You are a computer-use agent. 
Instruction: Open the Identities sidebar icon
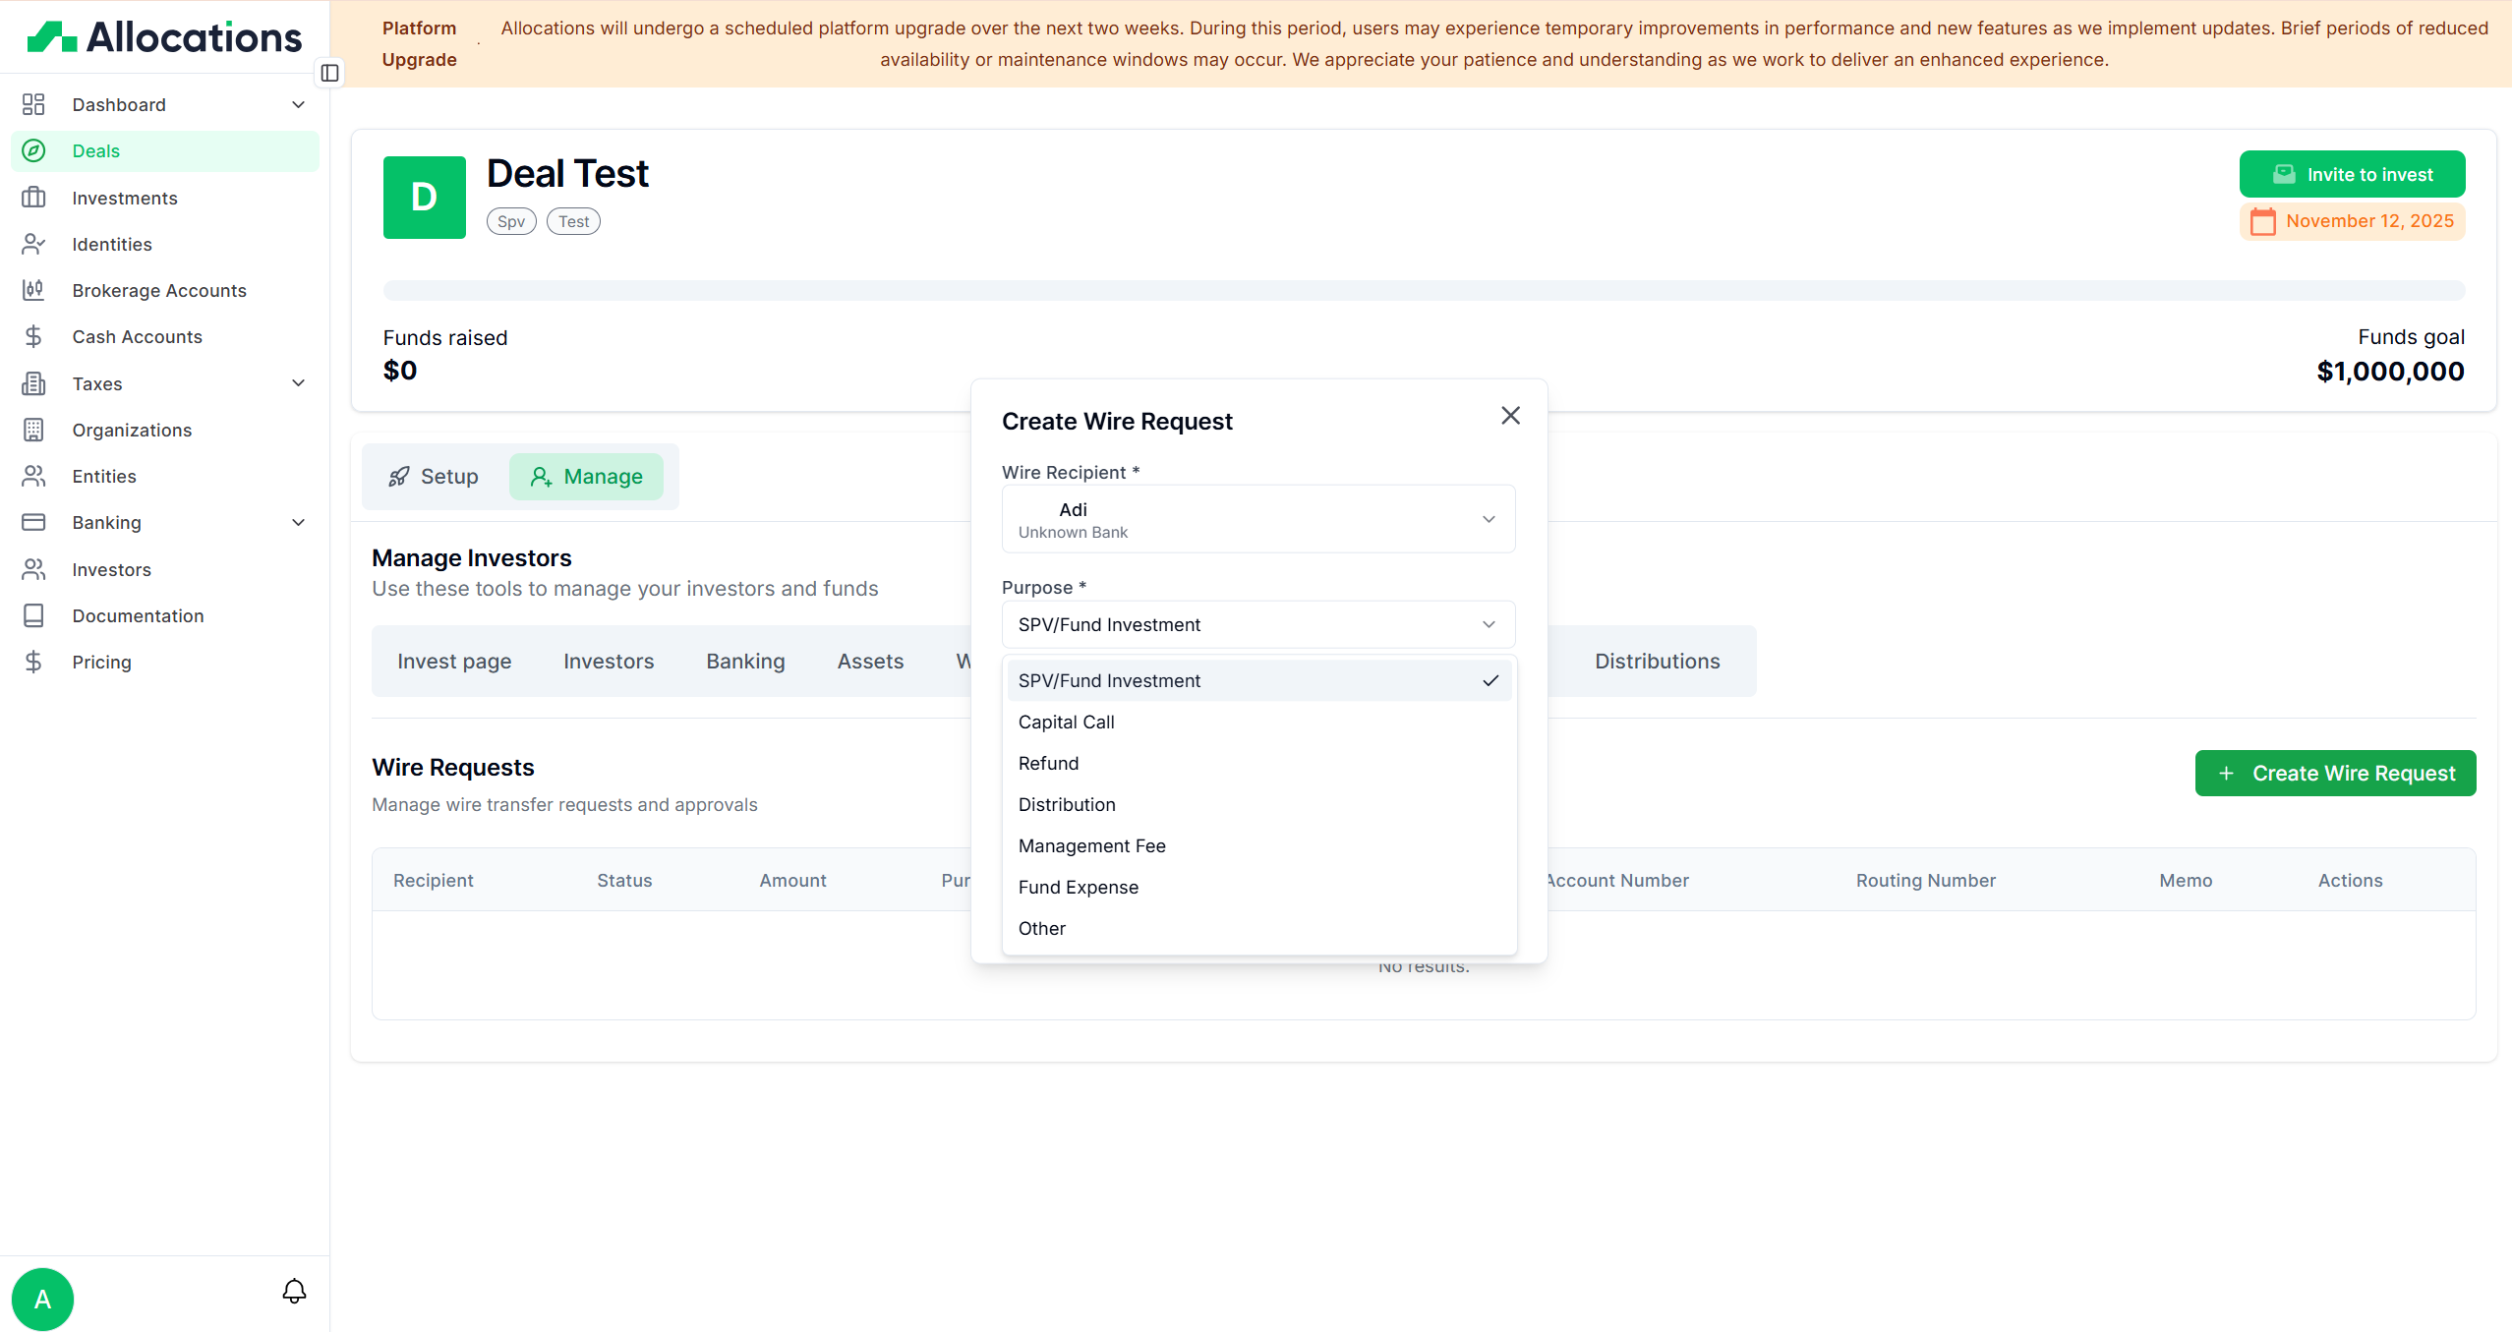[x=33, y=244]
